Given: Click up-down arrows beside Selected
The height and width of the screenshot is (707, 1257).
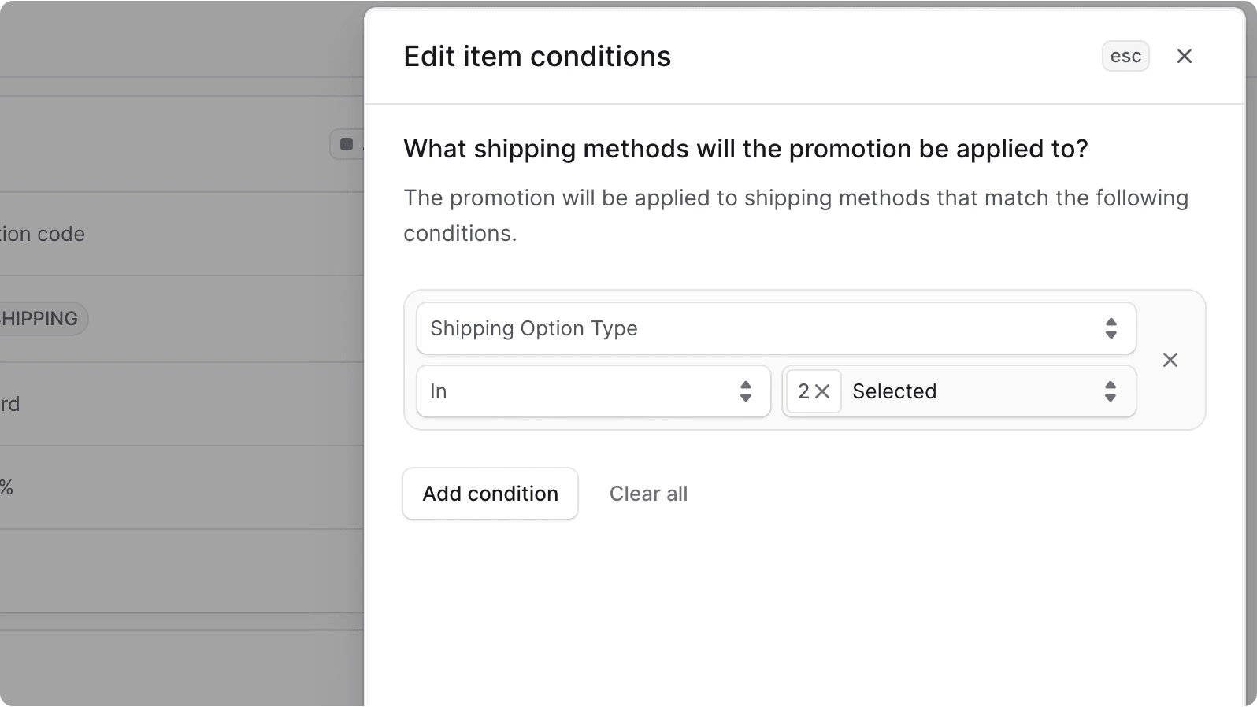Looking at the screenshot, I should (x=1110, y=391).
